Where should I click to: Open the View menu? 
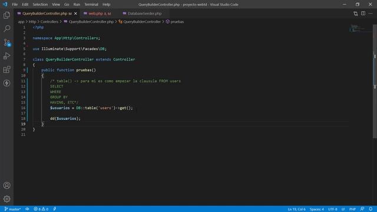coord(56,4)
